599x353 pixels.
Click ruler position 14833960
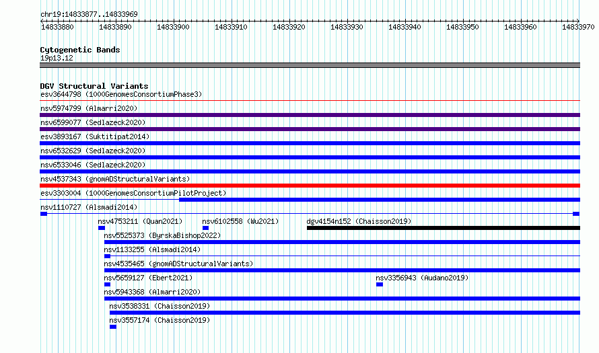click(x=520, y=27)
